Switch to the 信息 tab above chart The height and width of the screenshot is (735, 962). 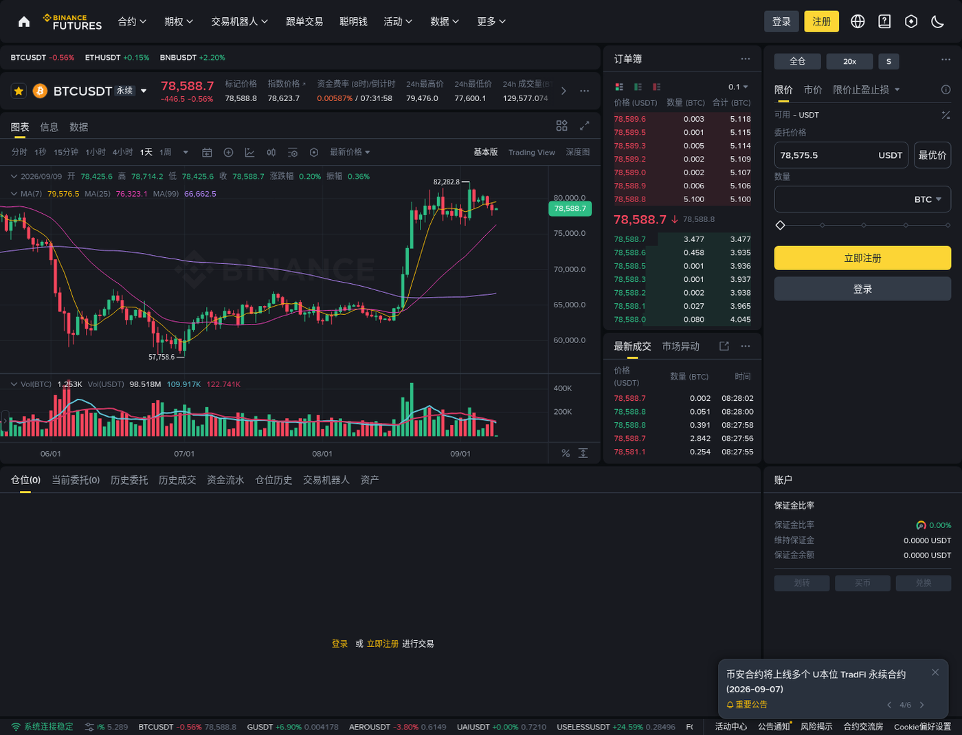tap(49, 127)
